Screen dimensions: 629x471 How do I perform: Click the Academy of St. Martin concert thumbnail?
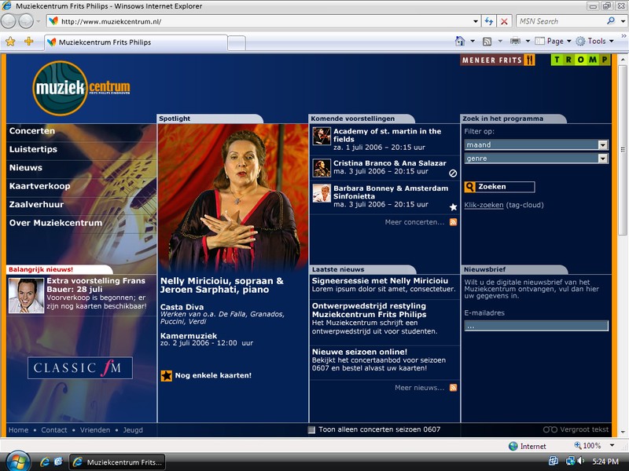pos(322,136)
